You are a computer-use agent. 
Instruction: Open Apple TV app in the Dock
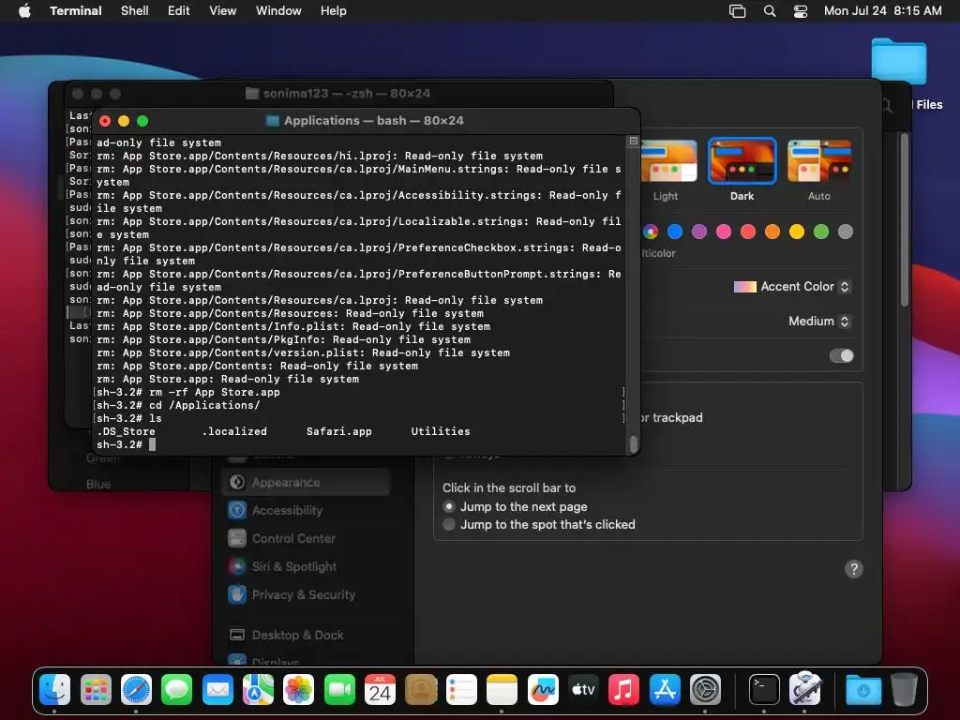coord(583,690)
